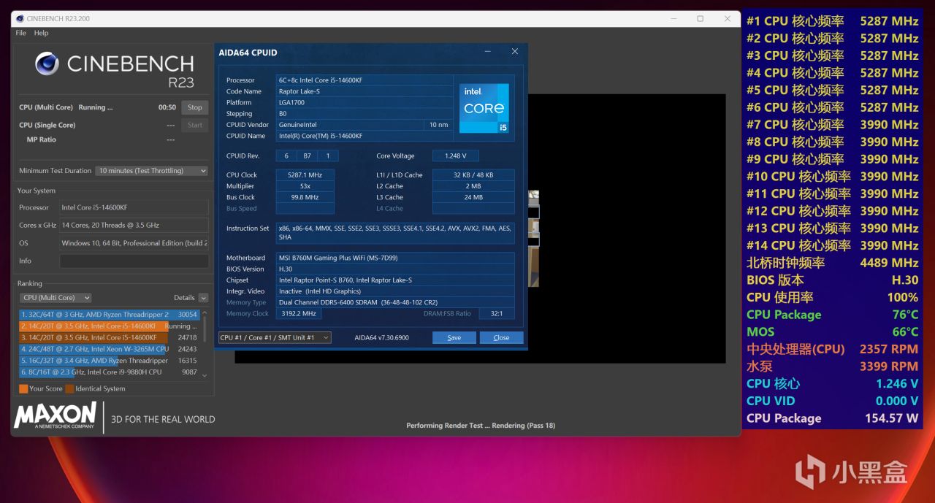
Task: Click the CPU Package 76°C sensor row
Action: [833, 315]
